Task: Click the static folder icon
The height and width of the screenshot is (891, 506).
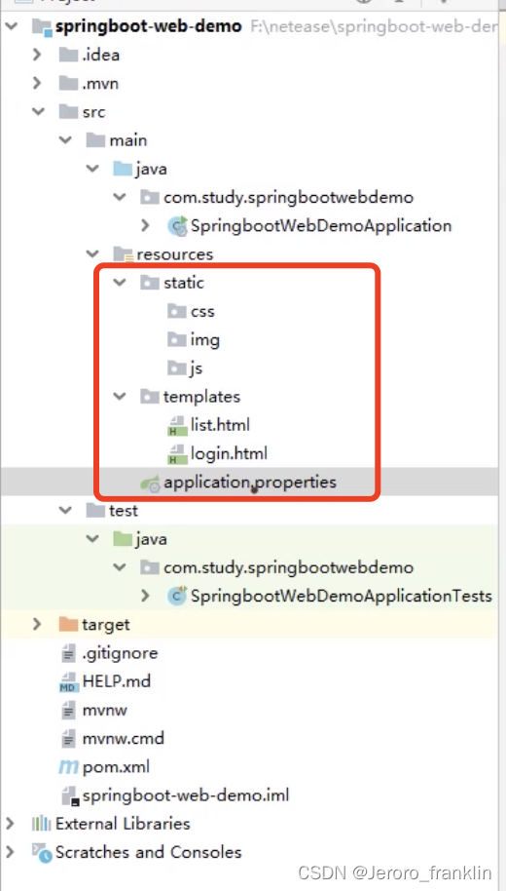Action: tap(150, 283)
